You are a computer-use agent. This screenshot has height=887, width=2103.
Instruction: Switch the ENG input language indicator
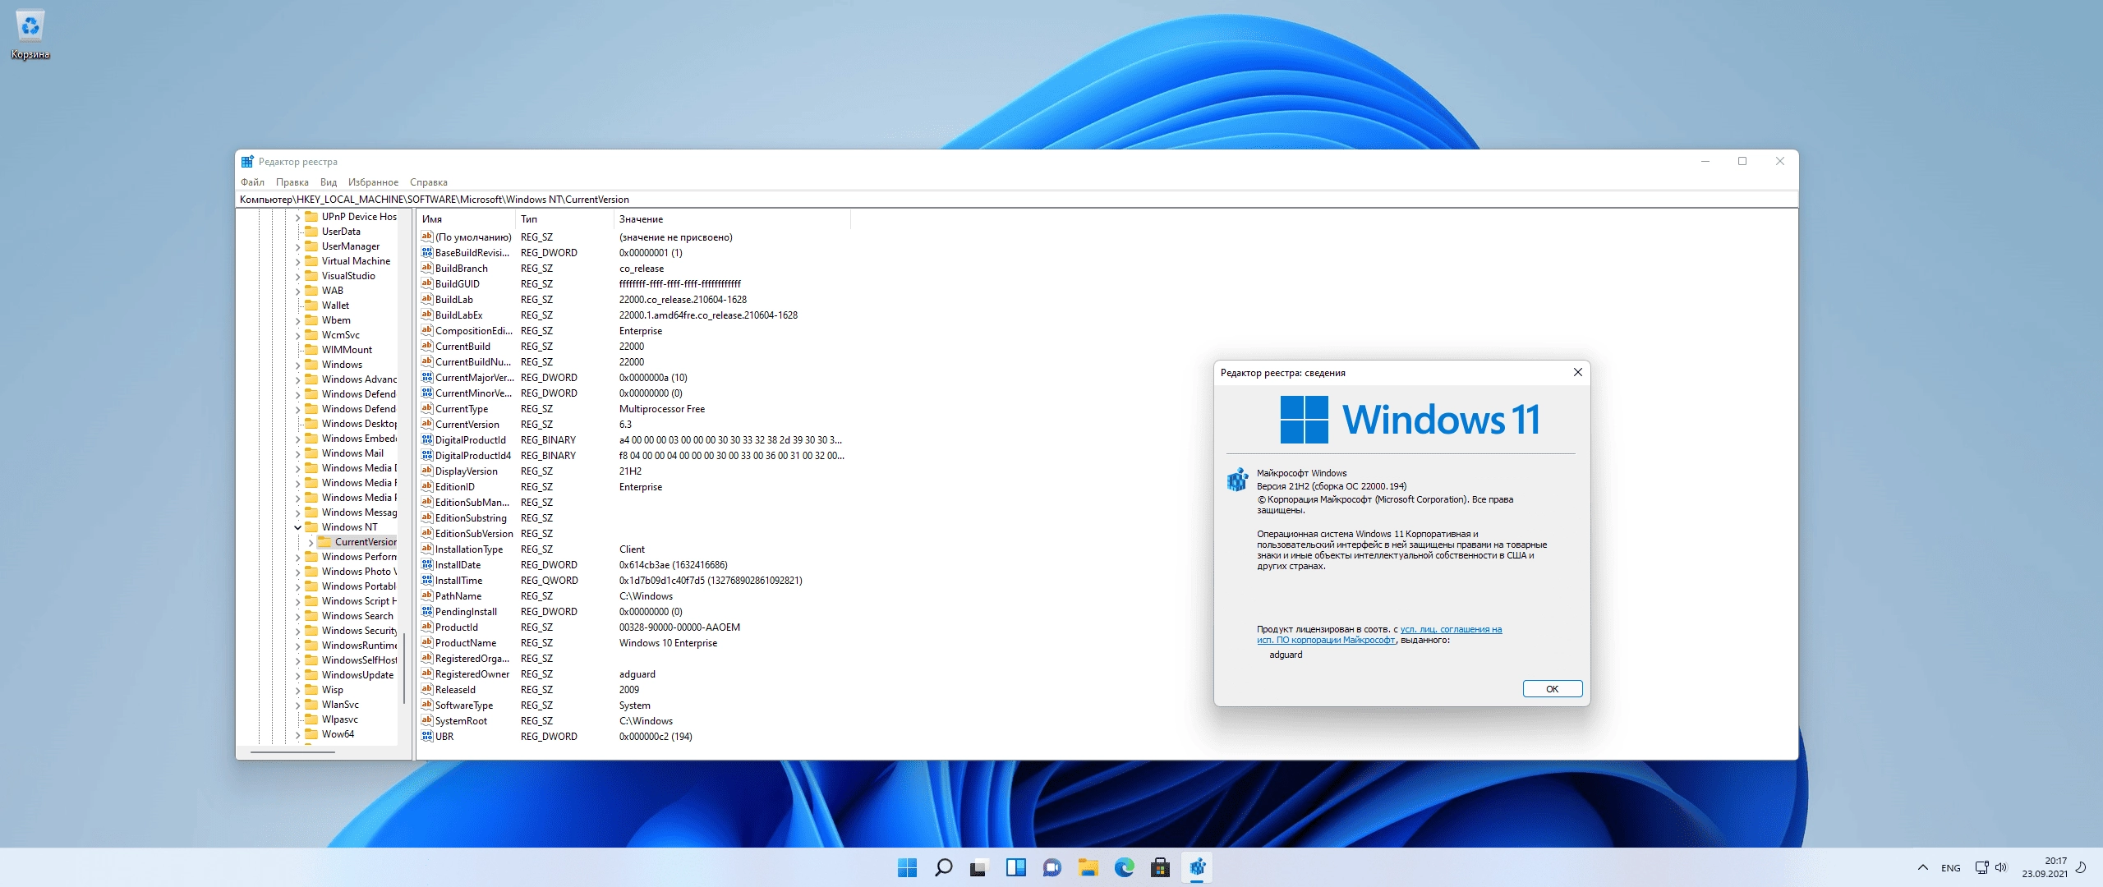[1951, 867]
